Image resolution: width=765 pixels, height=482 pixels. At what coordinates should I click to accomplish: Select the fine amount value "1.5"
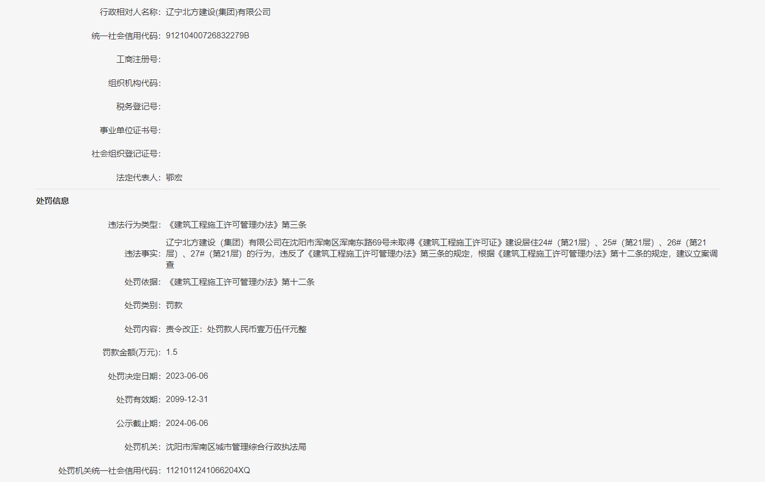pos(172,353)
